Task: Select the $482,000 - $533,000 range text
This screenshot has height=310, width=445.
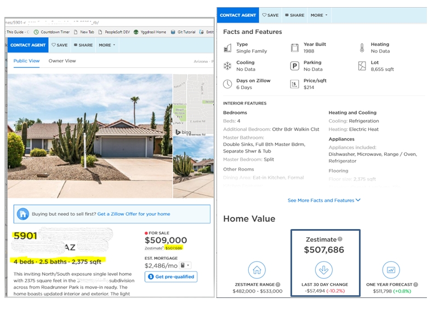Action: point(258,291)
